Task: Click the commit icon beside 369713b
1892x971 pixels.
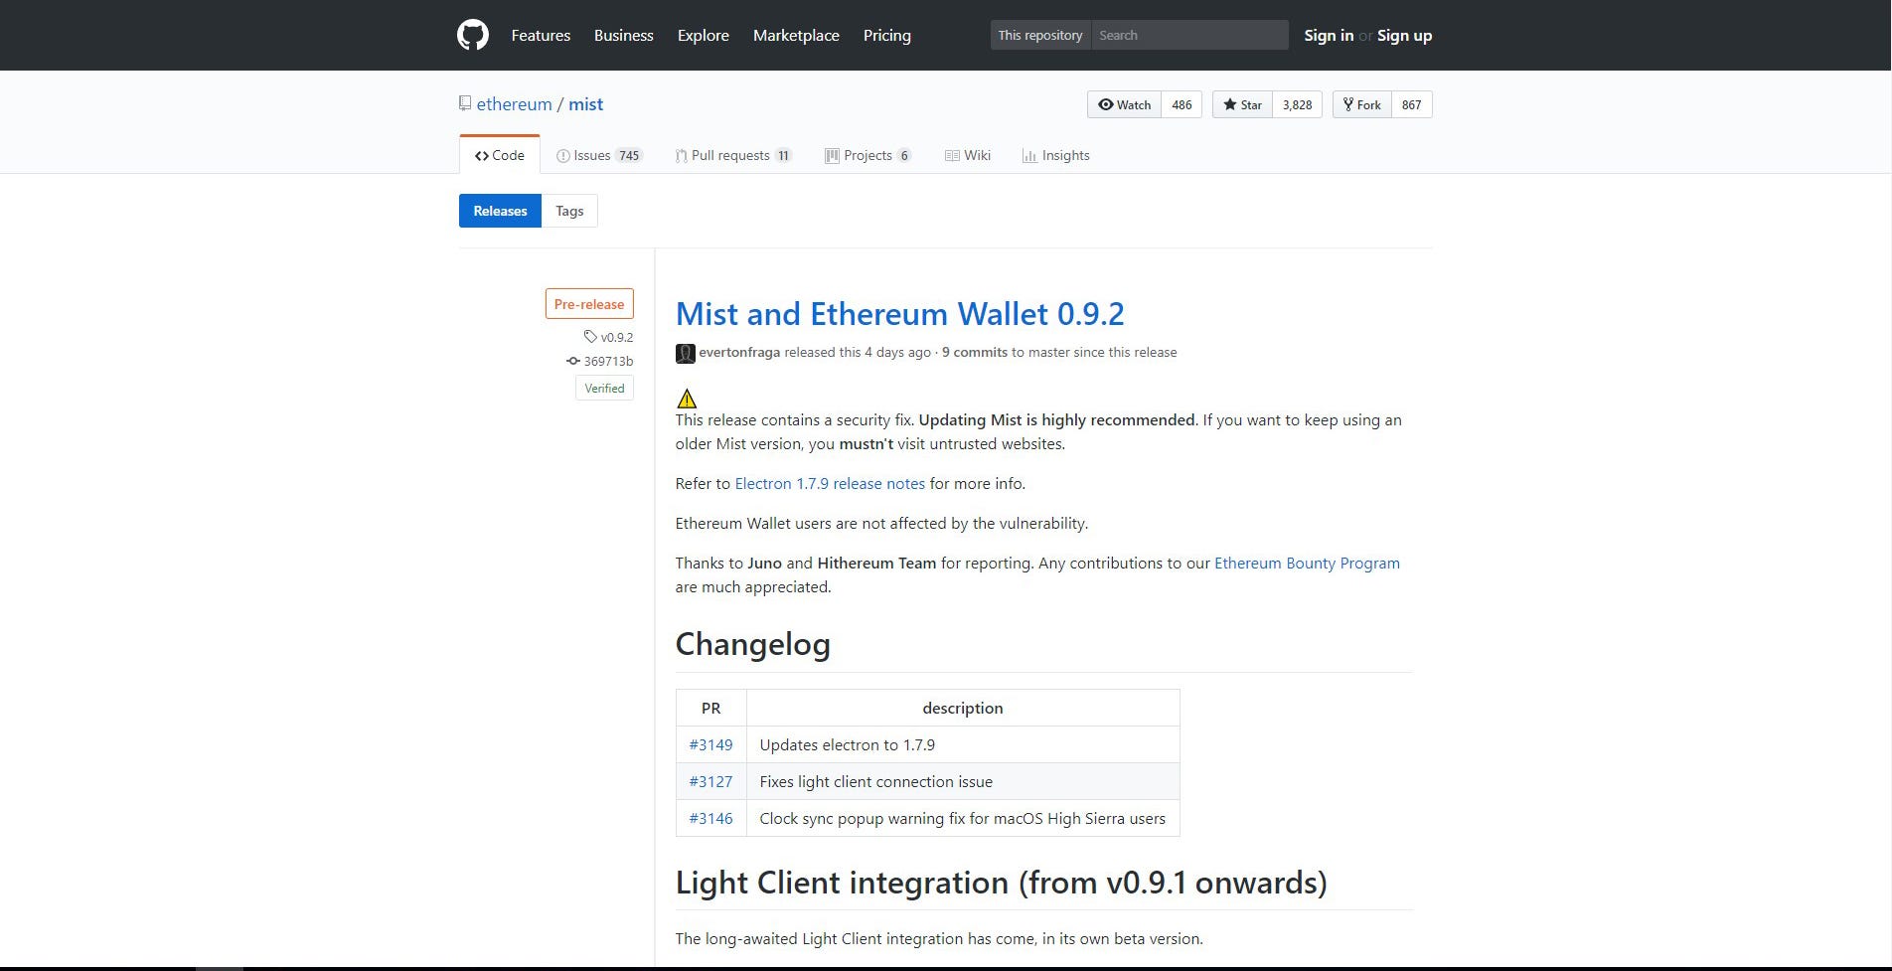Action: click(573, 361)
